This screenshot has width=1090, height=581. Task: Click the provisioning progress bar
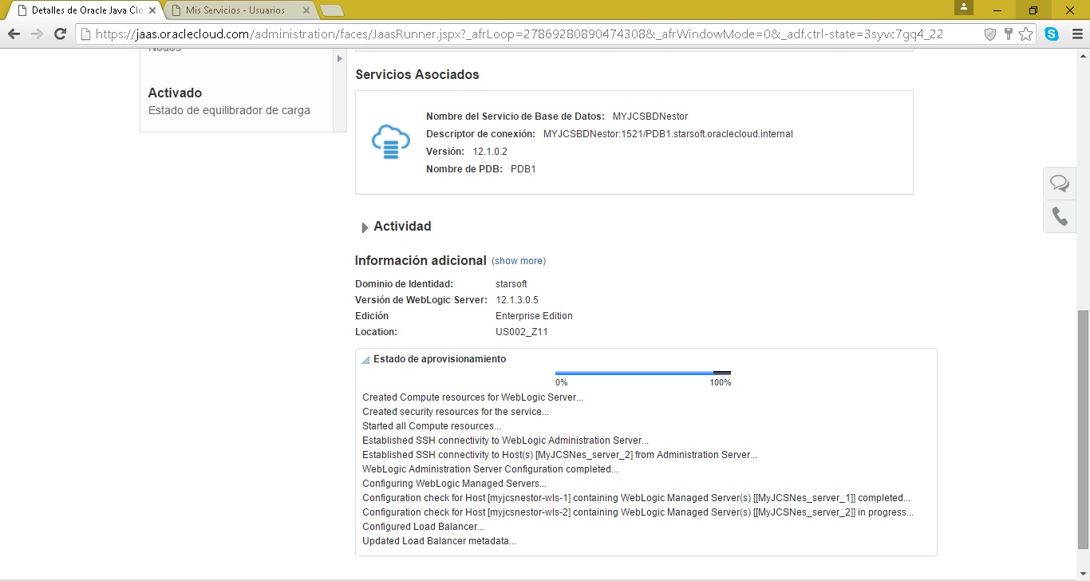[x=642, y=373]
